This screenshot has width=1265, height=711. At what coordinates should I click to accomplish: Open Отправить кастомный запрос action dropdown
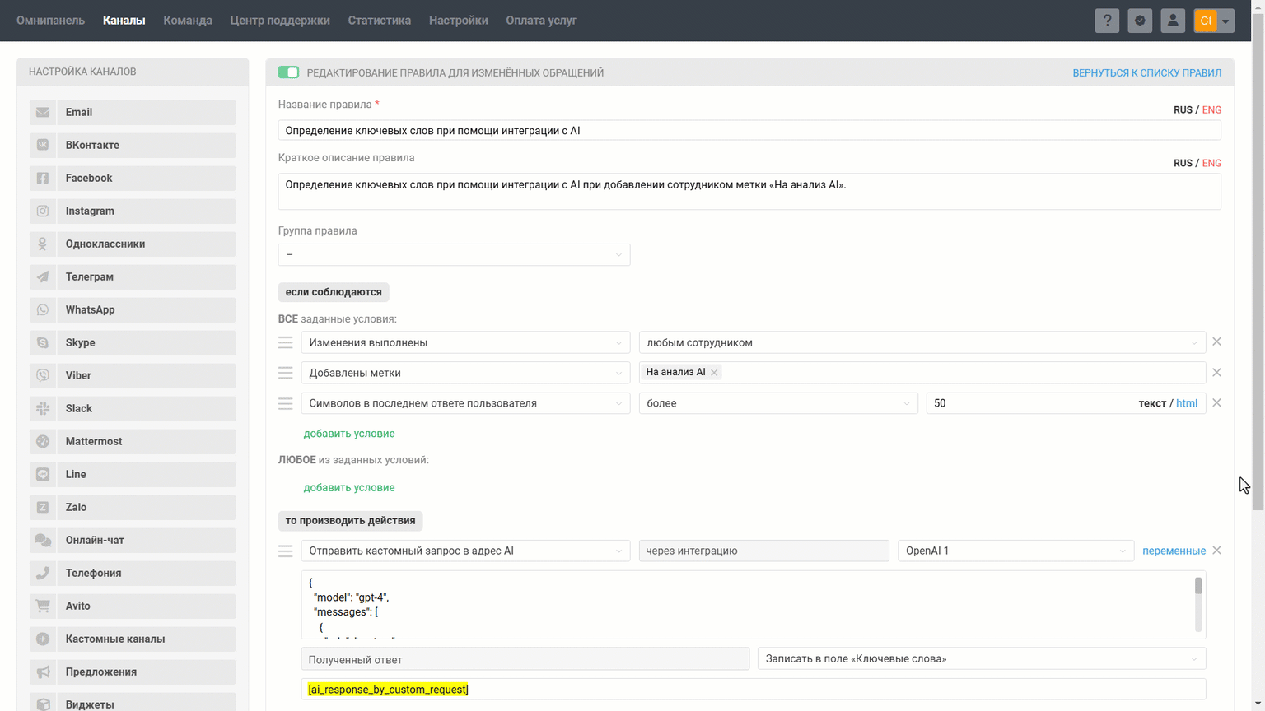pyautogui.click(x=465, y=551)
